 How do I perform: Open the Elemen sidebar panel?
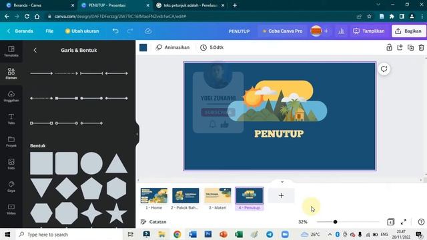(x=11, y=74)
